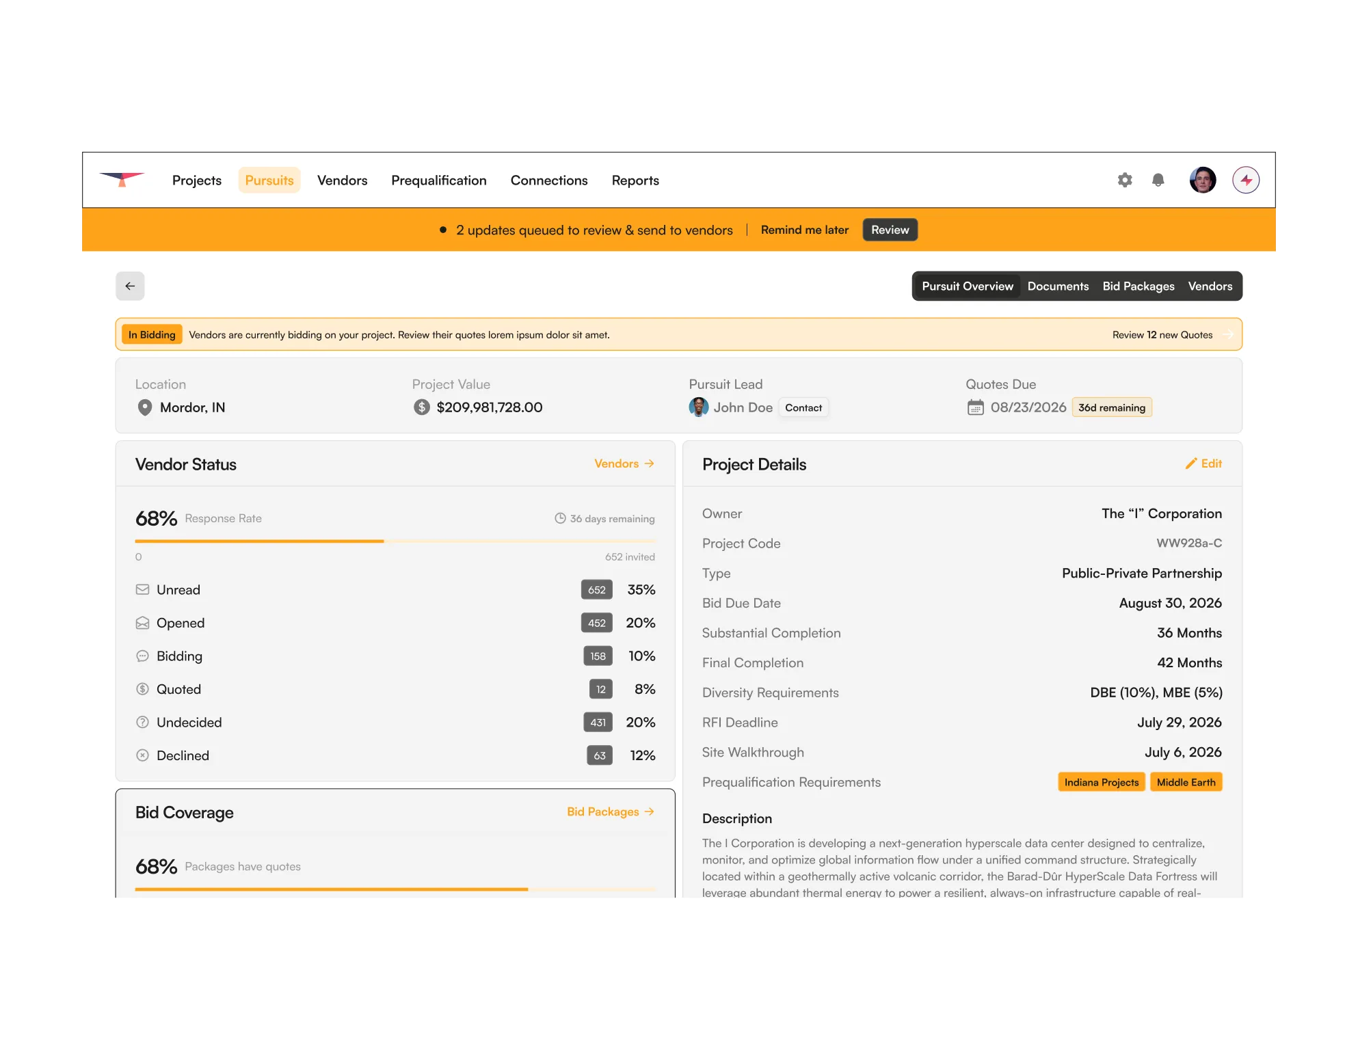Open notifications bell icon
The height and width of the screenshot is (1050, 1358).
pos(1158,180)
